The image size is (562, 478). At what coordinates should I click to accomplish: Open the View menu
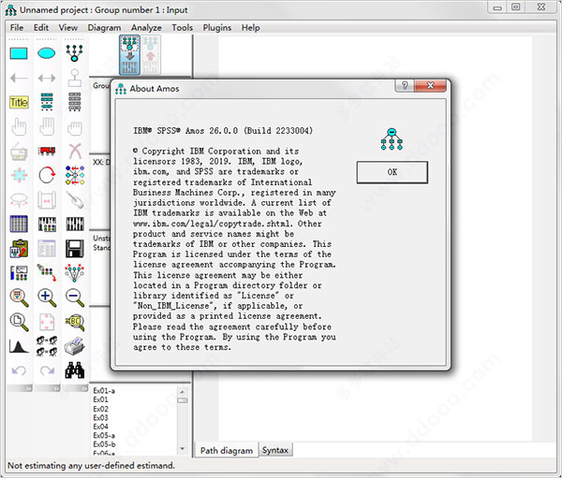pos(68,27)
